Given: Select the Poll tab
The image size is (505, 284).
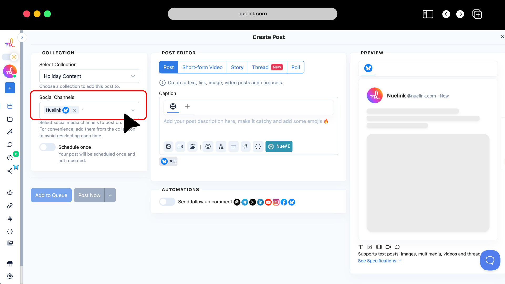Looking at the screenshot, I should (x=295, y=67).
